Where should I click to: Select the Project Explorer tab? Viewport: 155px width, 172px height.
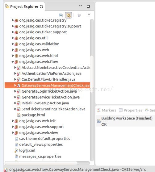tap(24, 6)
